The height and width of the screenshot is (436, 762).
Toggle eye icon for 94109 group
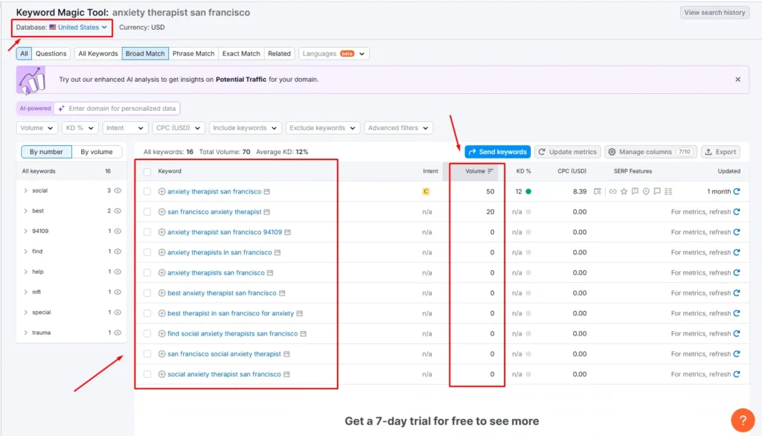(118, 231)
